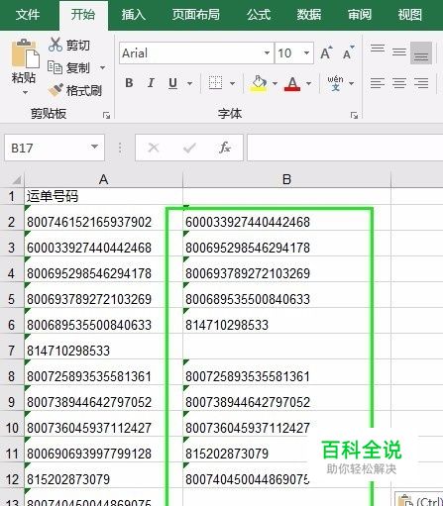Screen dimensions: 443x506
Task: Expand phonetic guide dropdown arrow
Action: click(x=352, y=83)
